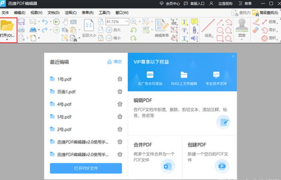
Task: Click the 编辑PDF card
Action: [183, 113]
